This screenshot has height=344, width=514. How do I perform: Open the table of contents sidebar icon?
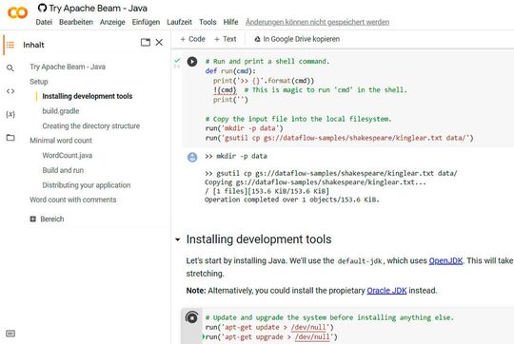10,45
